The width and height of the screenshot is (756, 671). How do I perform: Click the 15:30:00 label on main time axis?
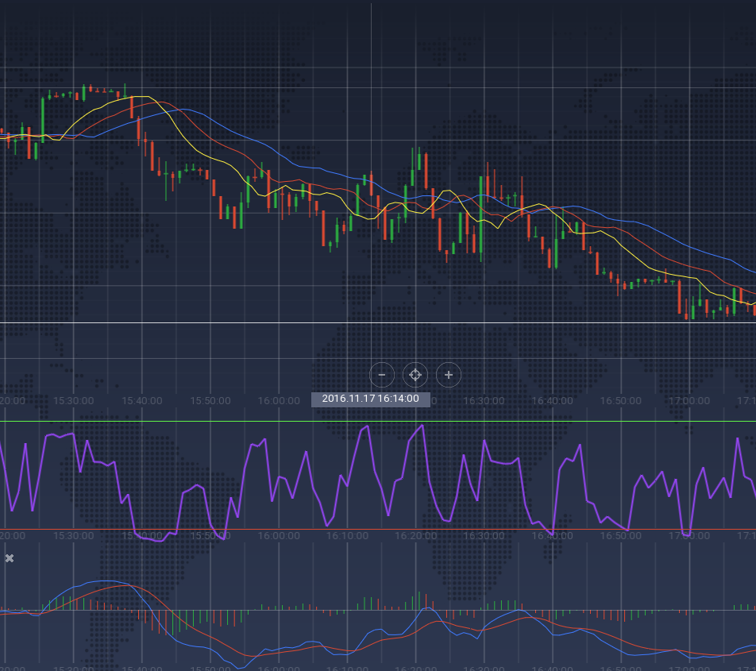click(73, 401)
